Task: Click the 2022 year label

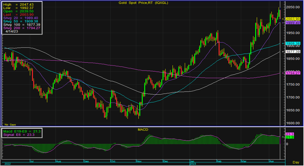Action: pos(7,164)
